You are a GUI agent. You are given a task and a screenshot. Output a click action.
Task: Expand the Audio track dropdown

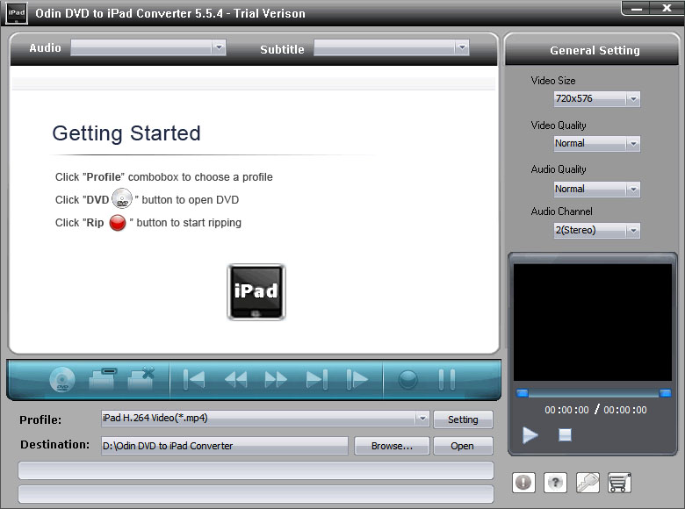[219, 47]
